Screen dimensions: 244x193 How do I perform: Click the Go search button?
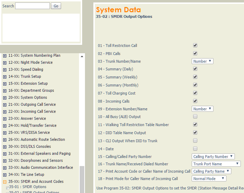[x=56, y=6]
